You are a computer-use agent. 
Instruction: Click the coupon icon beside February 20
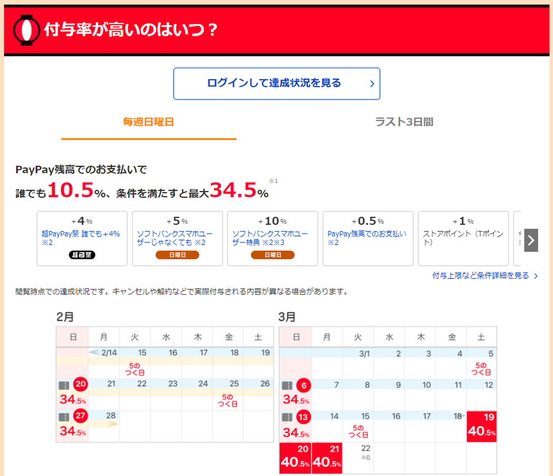tap(64, 385)
